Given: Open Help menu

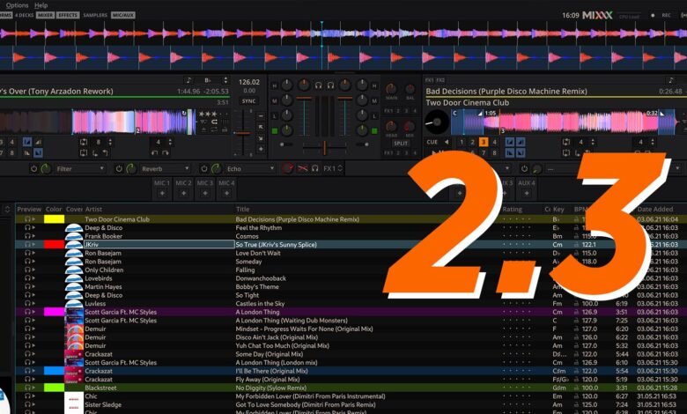Looking at the screenshot, I should 41,5.
